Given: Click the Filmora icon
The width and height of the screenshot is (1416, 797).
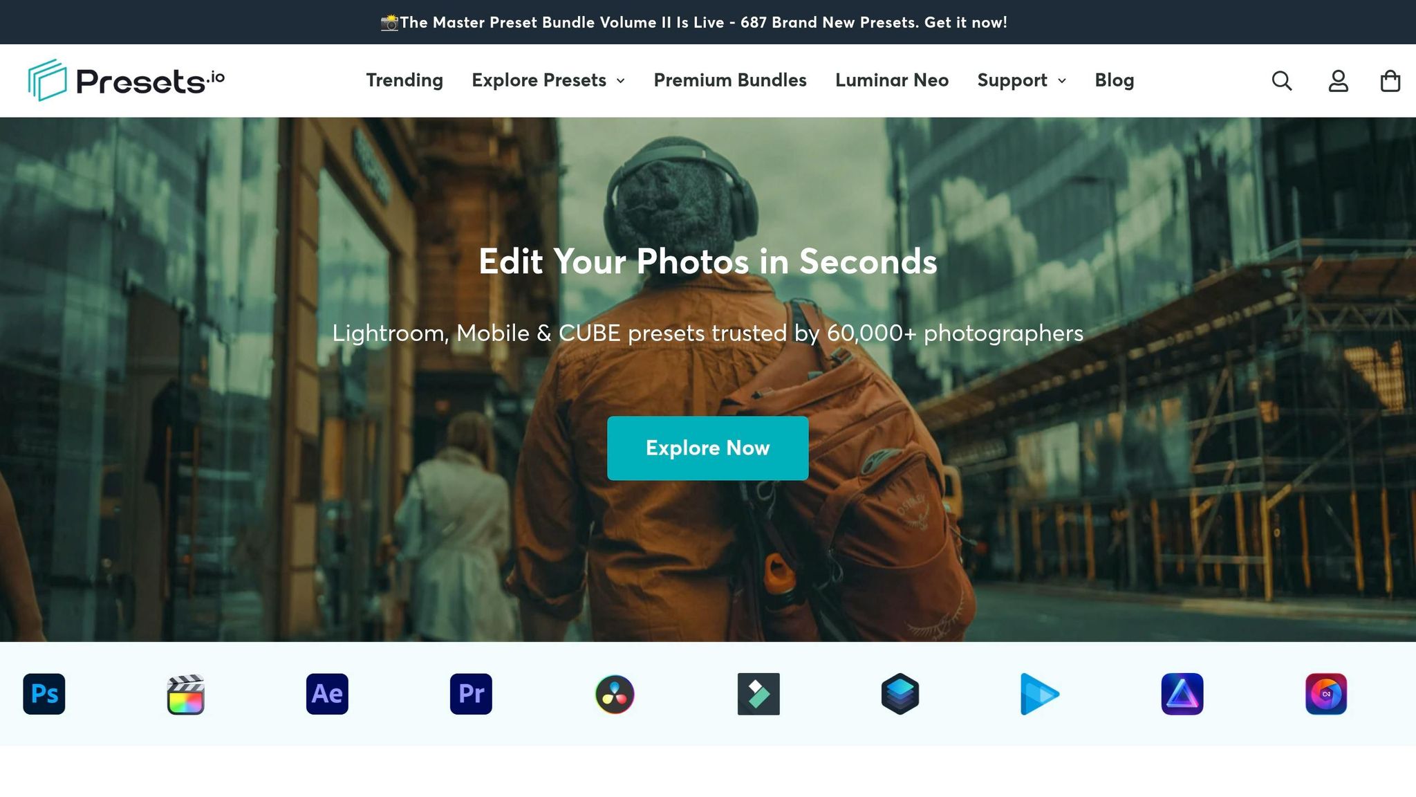Looking at the screenshot, I should tap(758, 695).
